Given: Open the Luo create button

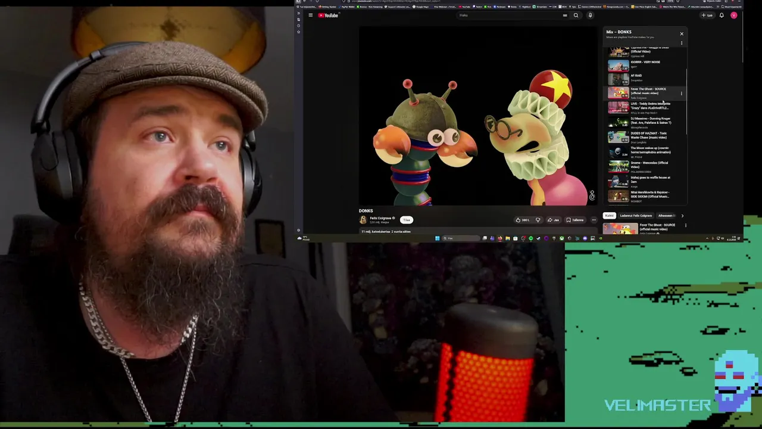Looking at the screenshot, I should tap(707, 15).
